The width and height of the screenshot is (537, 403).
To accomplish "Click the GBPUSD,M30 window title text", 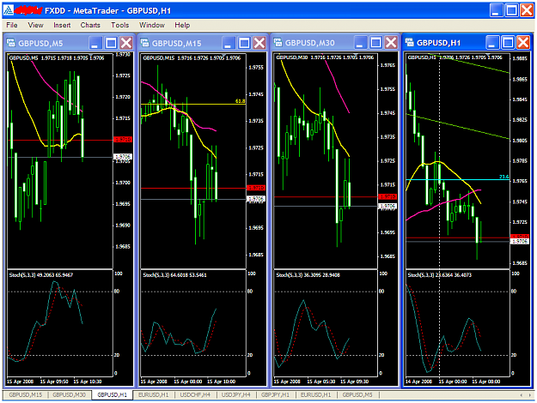I will [309, 43].
